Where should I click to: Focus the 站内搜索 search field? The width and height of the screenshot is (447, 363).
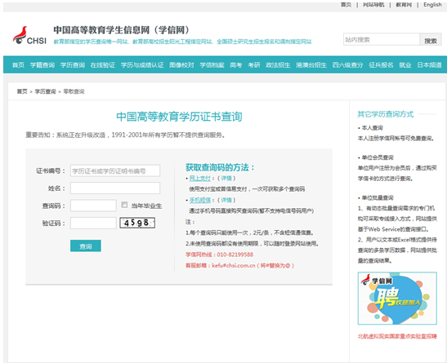click(382, 39)
